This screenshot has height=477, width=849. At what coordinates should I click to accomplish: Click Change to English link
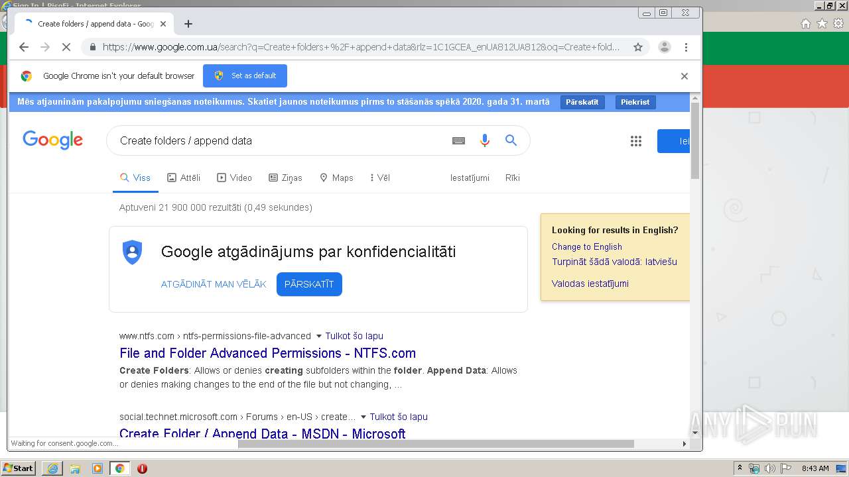click(587, 246)
